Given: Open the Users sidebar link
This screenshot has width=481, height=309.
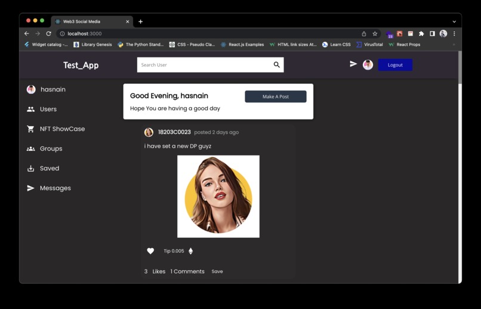Looking at the screenshot, I should (48, 109).
